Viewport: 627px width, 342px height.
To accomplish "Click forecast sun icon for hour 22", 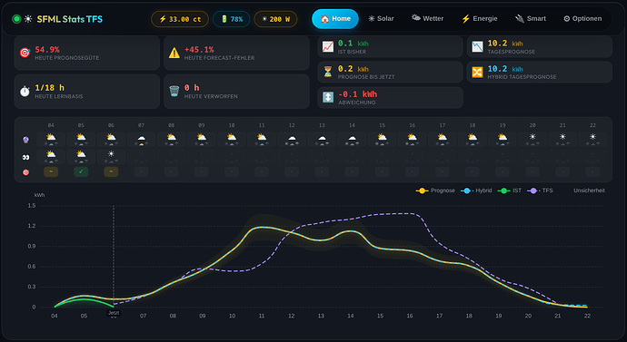I will click(x=592, y=137).
